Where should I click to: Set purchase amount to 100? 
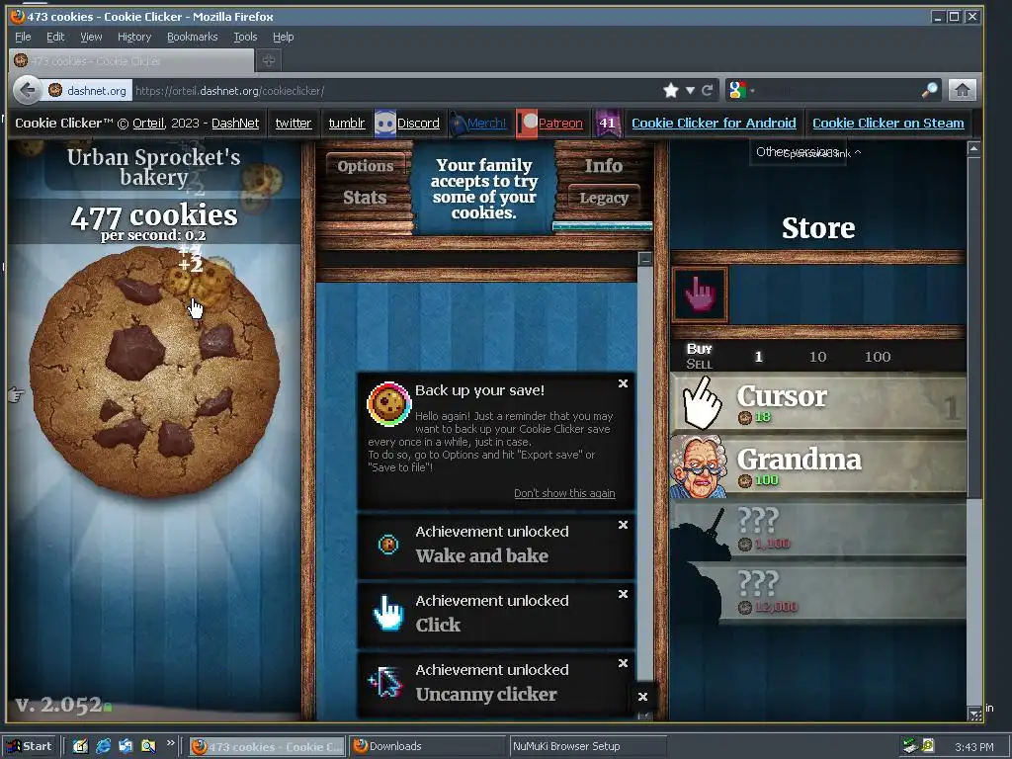pyautogui.click(x=878, y=357)
